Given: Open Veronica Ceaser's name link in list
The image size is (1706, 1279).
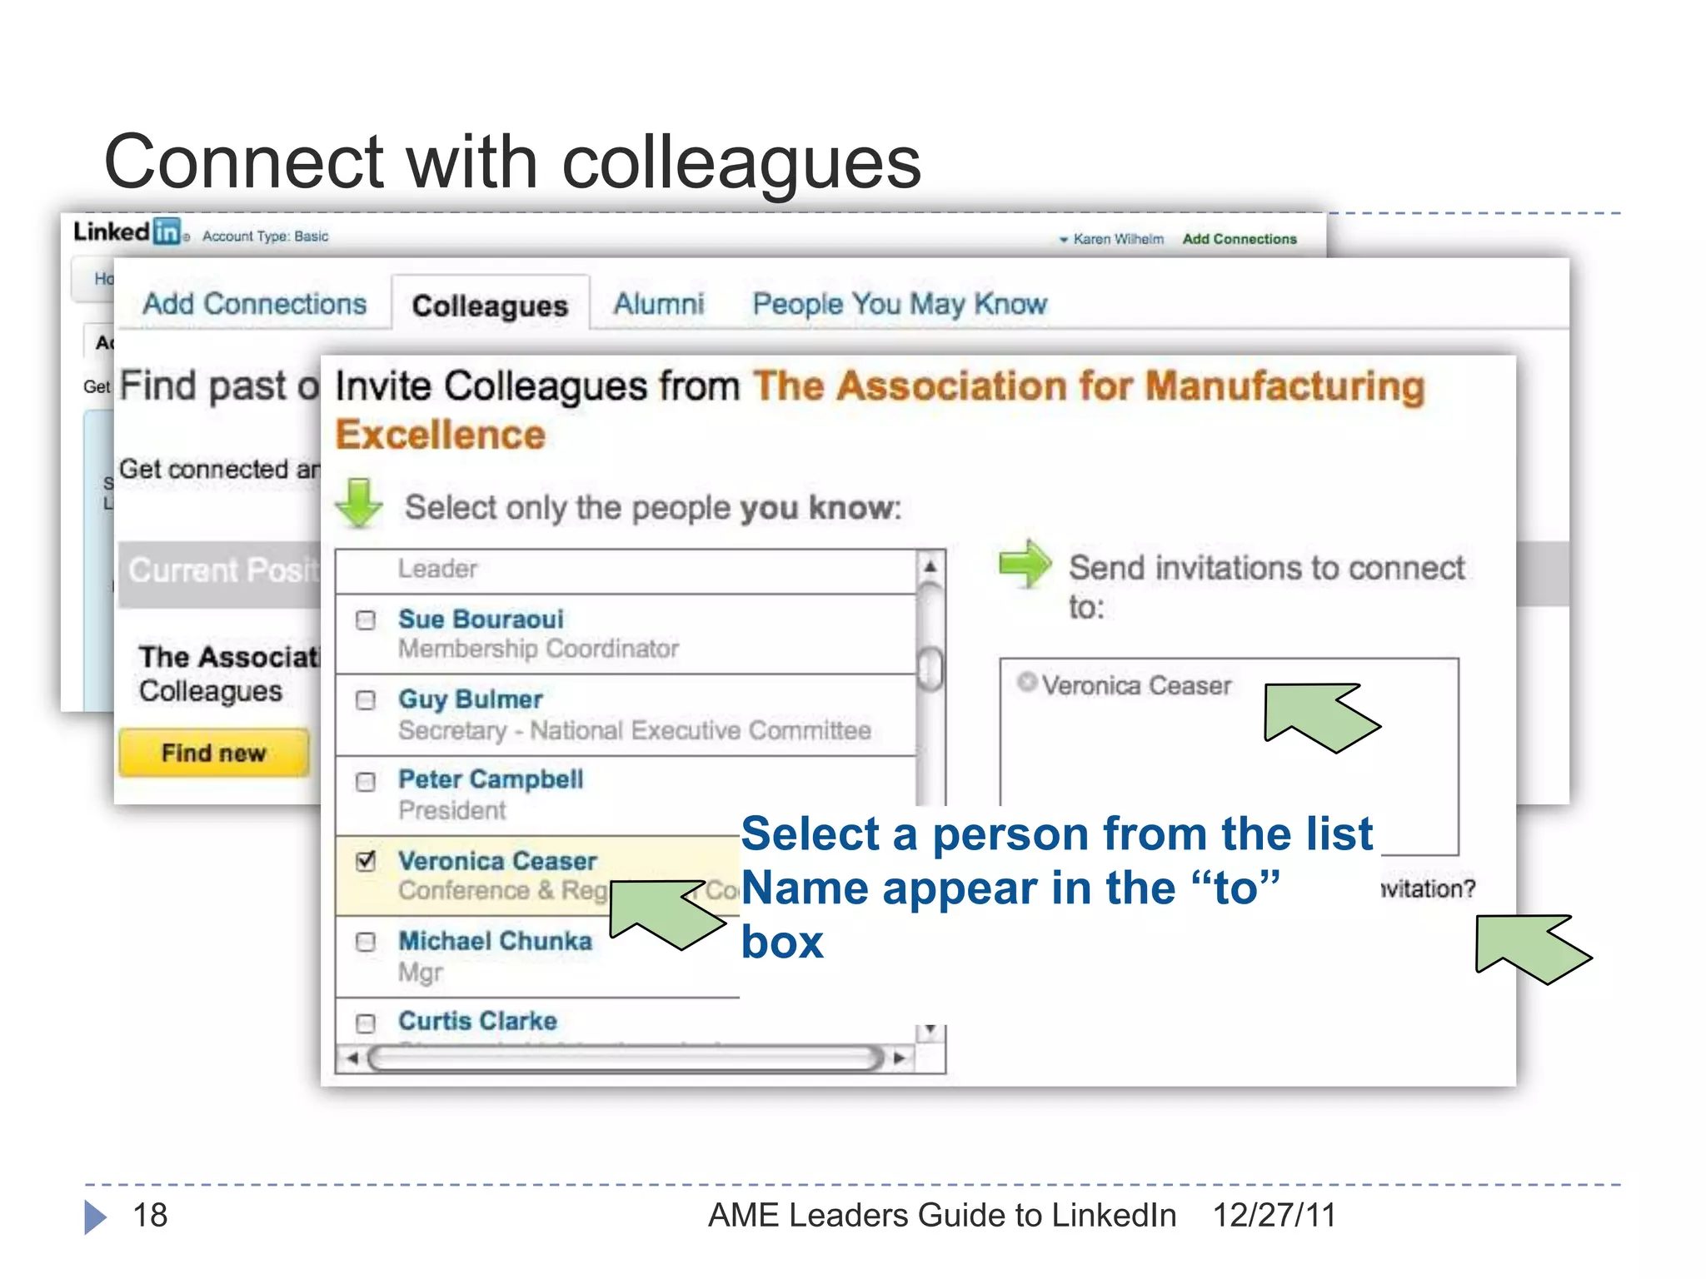Looking at the screenshot, I should (497, 861).
